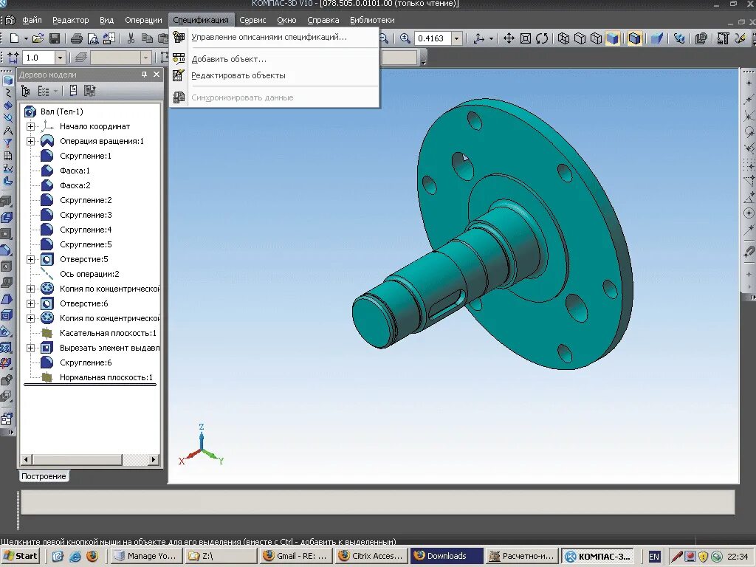Open zoom scale dropdown next to 0.4163
756x567 pixels.
click(456, 38)
